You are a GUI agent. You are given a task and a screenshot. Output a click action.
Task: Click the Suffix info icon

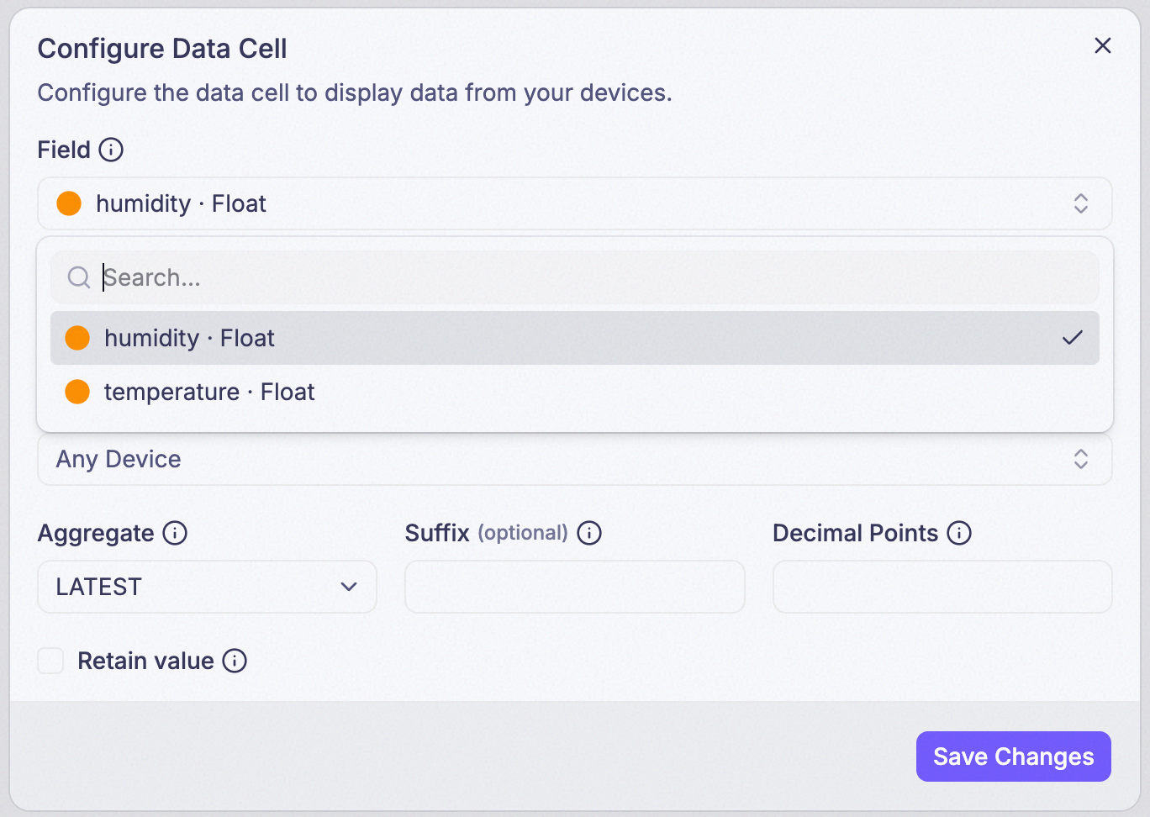(589, 533)
